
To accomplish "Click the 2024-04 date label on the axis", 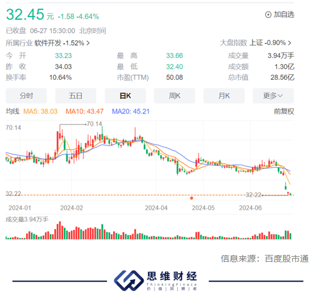I will click(156, 208).
